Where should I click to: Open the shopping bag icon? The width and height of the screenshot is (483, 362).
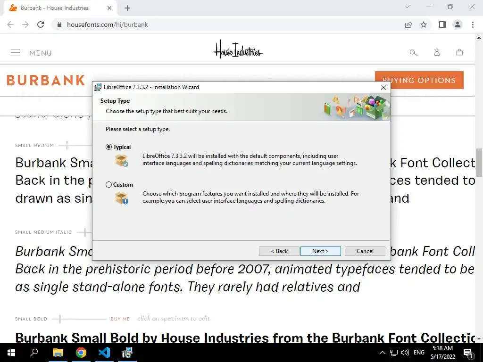459,52
